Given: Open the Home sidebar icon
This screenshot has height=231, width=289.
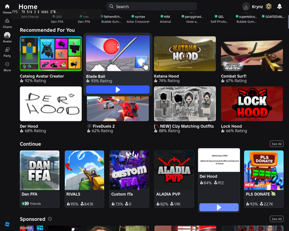Looking at the screenshot, I should pyautogui.click(x=7, y=6).
